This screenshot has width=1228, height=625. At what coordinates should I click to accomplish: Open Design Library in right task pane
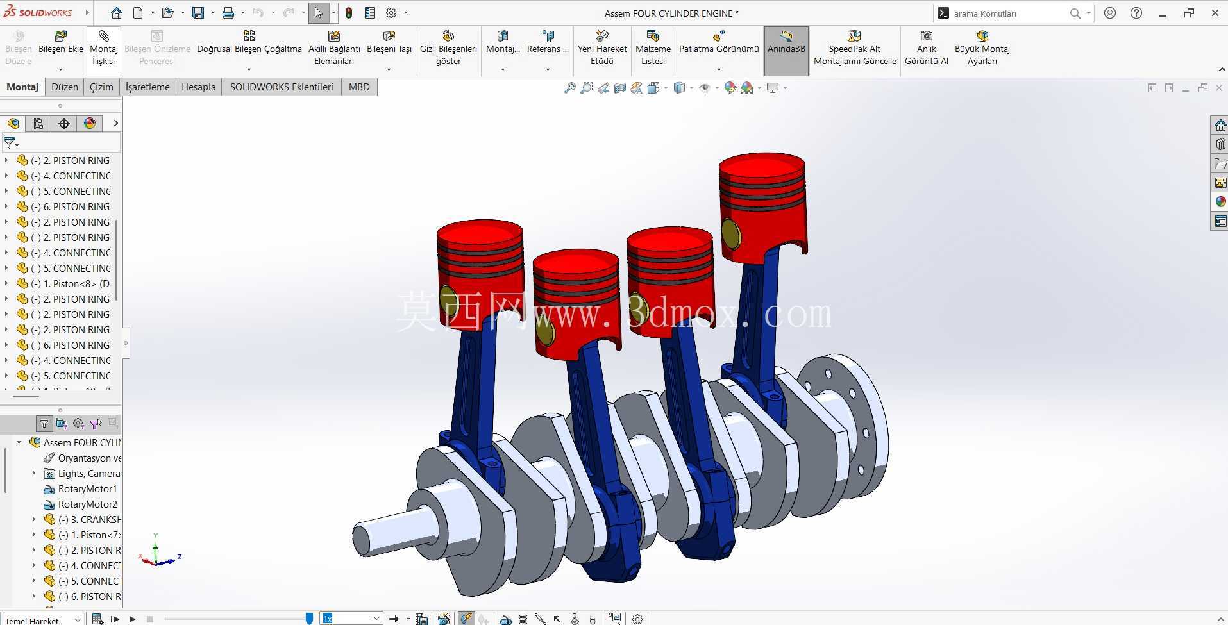[1220, 144]
